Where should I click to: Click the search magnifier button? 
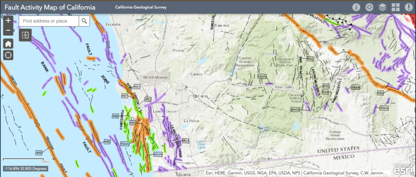click(84, 21)
